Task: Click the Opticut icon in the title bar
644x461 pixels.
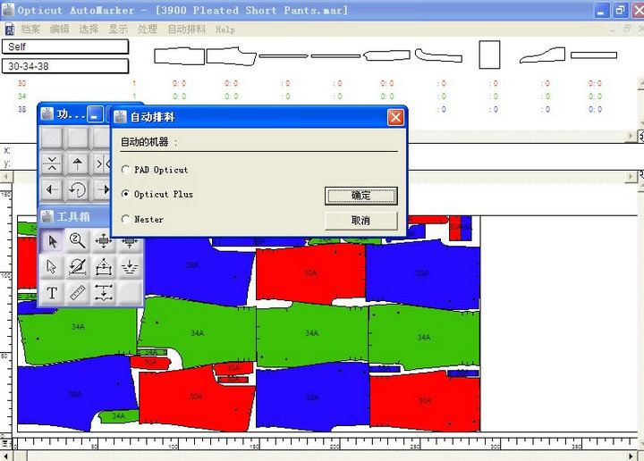Action: click(8, 10)
